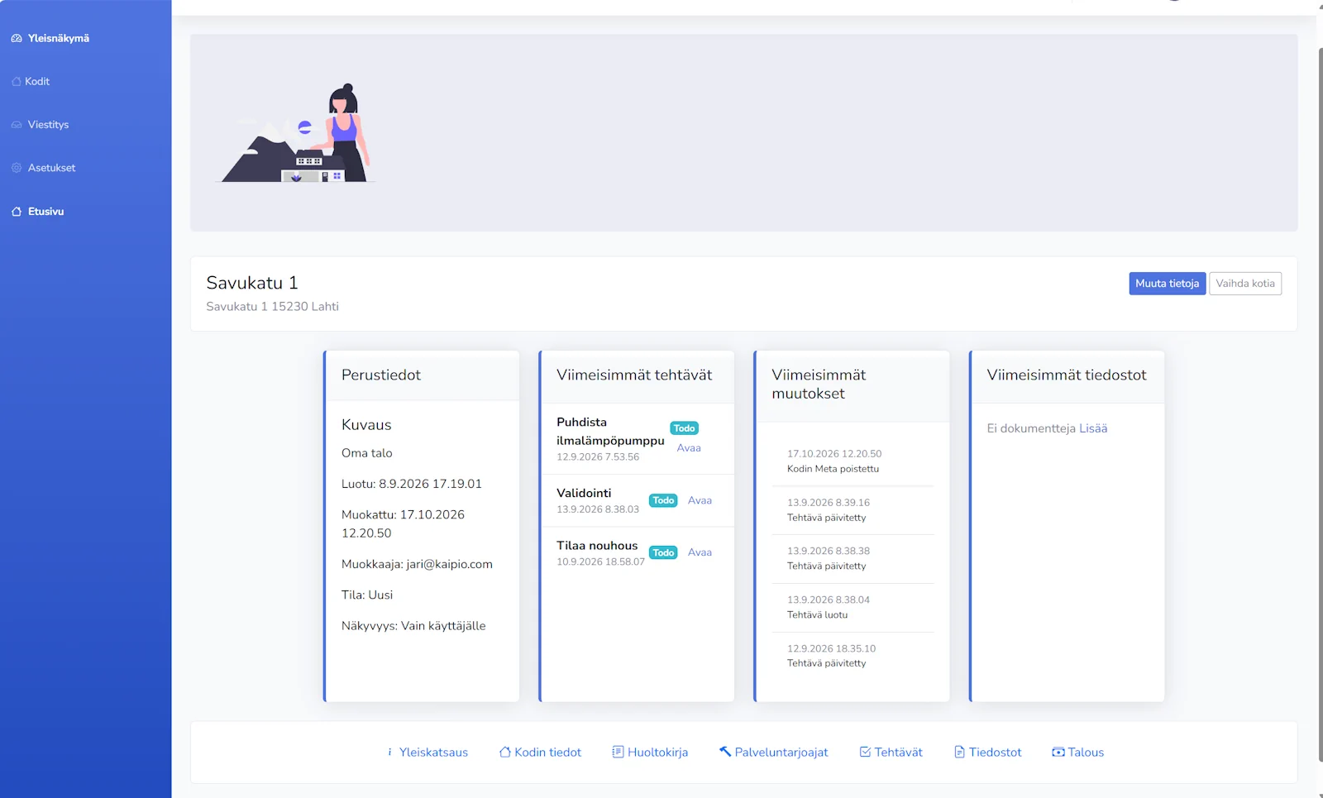The image size is (1323, 798).
Task: Go to the Huoltokirja tab
Action: point(650,753)
